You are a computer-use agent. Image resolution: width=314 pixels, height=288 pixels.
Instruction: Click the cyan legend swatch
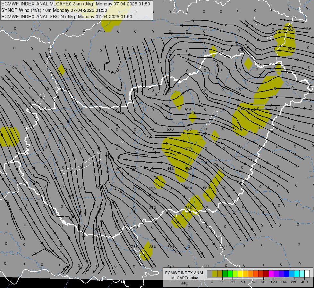[297, 274]
